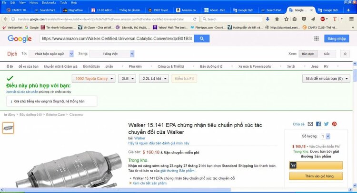This screenshot has height=193, width=357.
Task: Close the active Google tab
Action: pos(311,10)
